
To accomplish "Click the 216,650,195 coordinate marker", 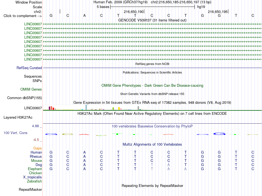I will [x=218, y=12].
